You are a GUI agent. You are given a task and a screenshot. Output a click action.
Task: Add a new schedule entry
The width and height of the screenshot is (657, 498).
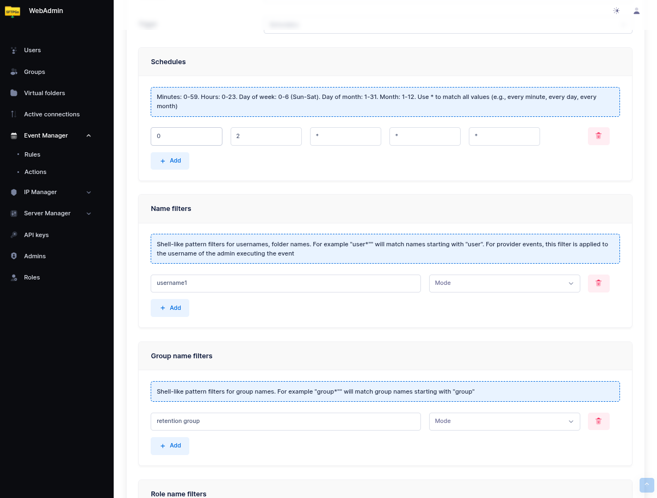click(170, 161)
